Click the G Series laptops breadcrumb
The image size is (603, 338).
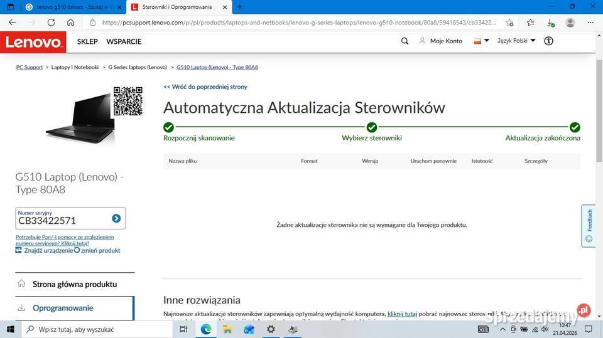(x=138, y=67)
